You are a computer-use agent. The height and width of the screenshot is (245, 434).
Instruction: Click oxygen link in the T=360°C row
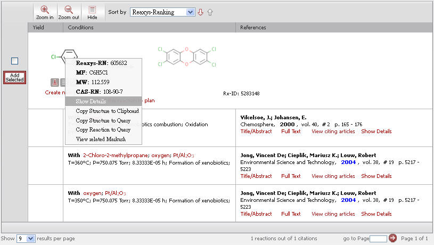[x=160, y=156]
